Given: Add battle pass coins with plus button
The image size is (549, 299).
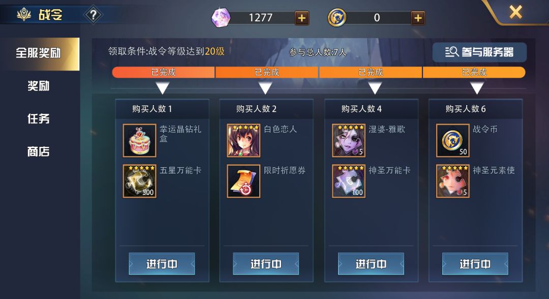Looking at the screenshot, I should 418,18.
